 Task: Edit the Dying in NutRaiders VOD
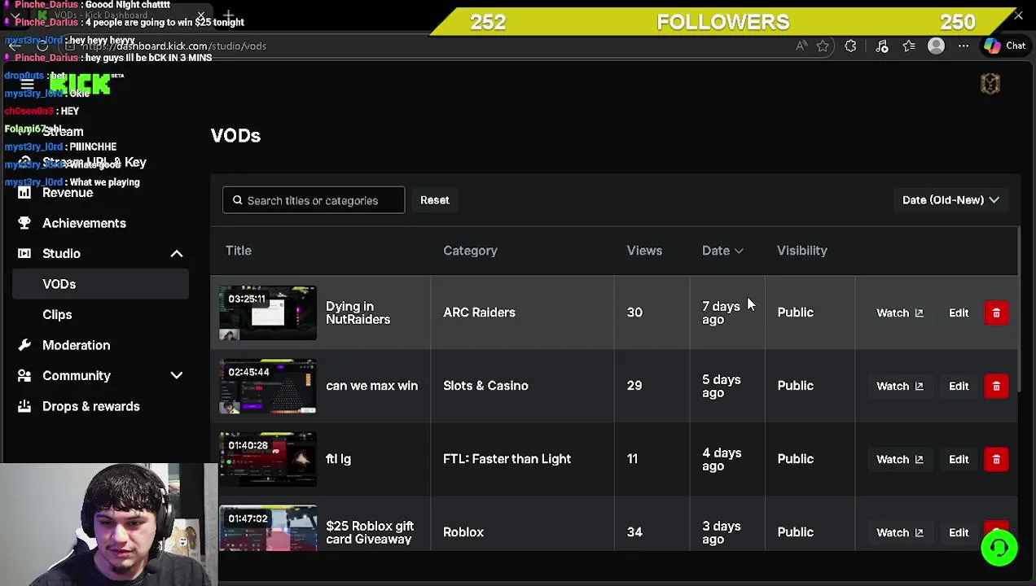(959, 313)
